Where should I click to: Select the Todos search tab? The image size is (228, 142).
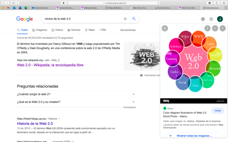[x=22, y=30]
